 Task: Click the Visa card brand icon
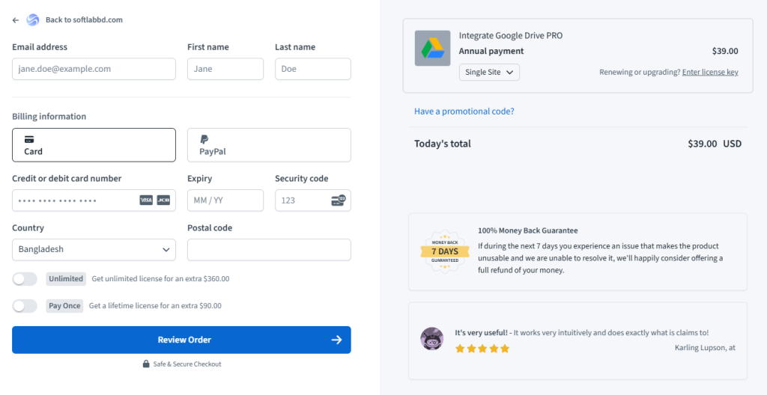[146, 200]
